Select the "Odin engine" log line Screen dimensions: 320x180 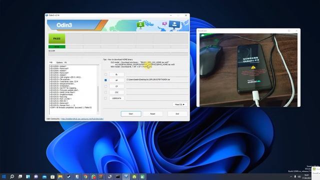pyautogui.click(x=65, y=77)
